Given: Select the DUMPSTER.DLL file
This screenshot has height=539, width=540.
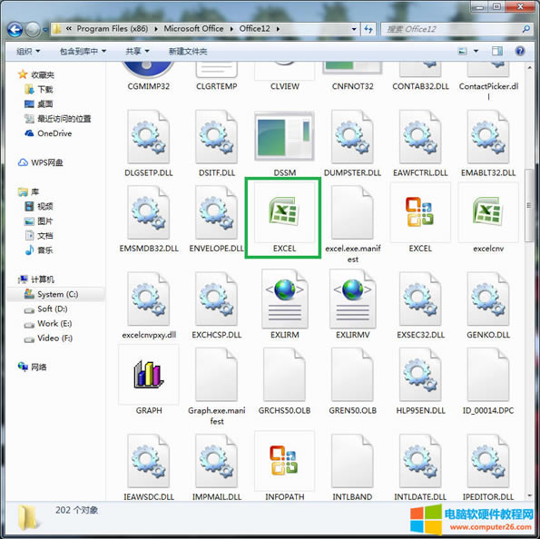Looking at the screenshot, I should (x=352, y=143).
